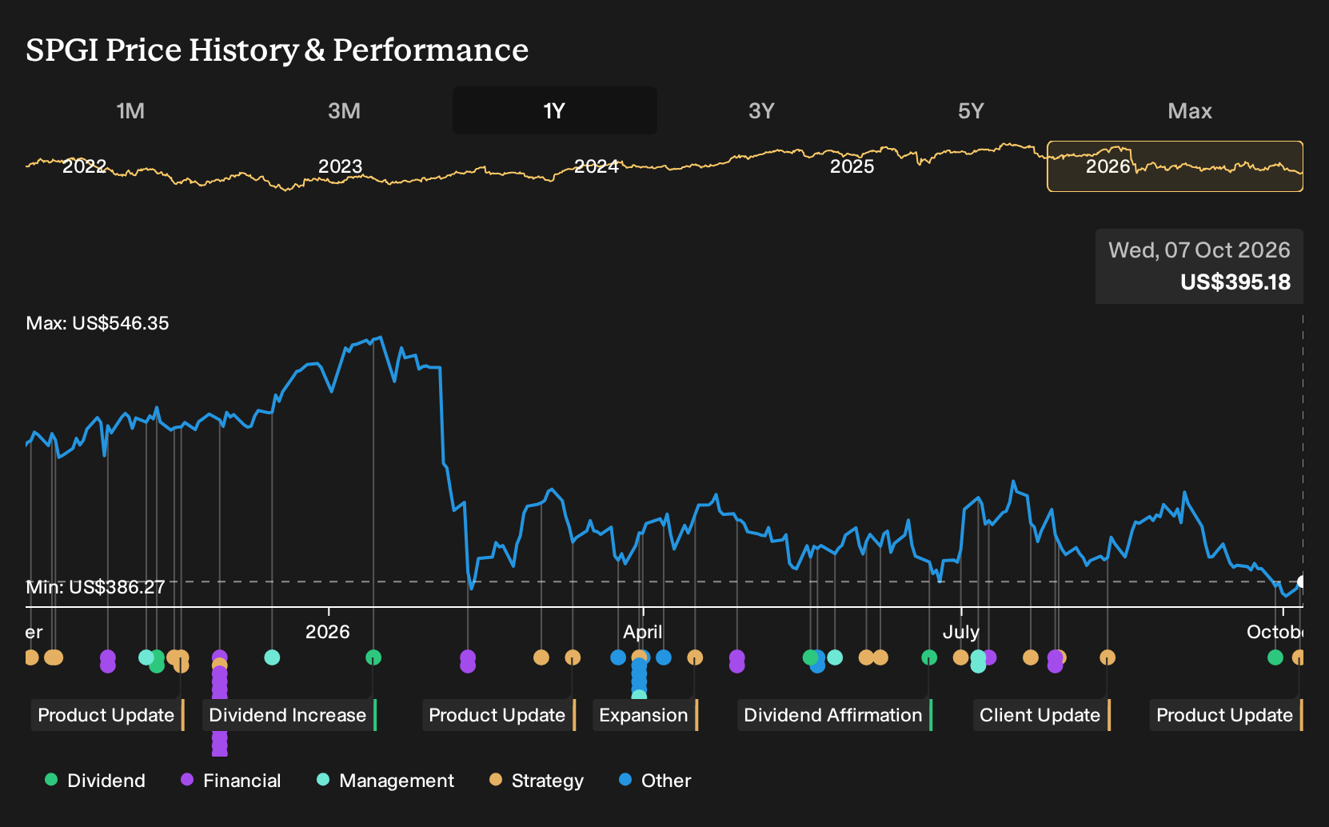
Task: Click the 2024 area of overview chart
Action: click(597, 166)
